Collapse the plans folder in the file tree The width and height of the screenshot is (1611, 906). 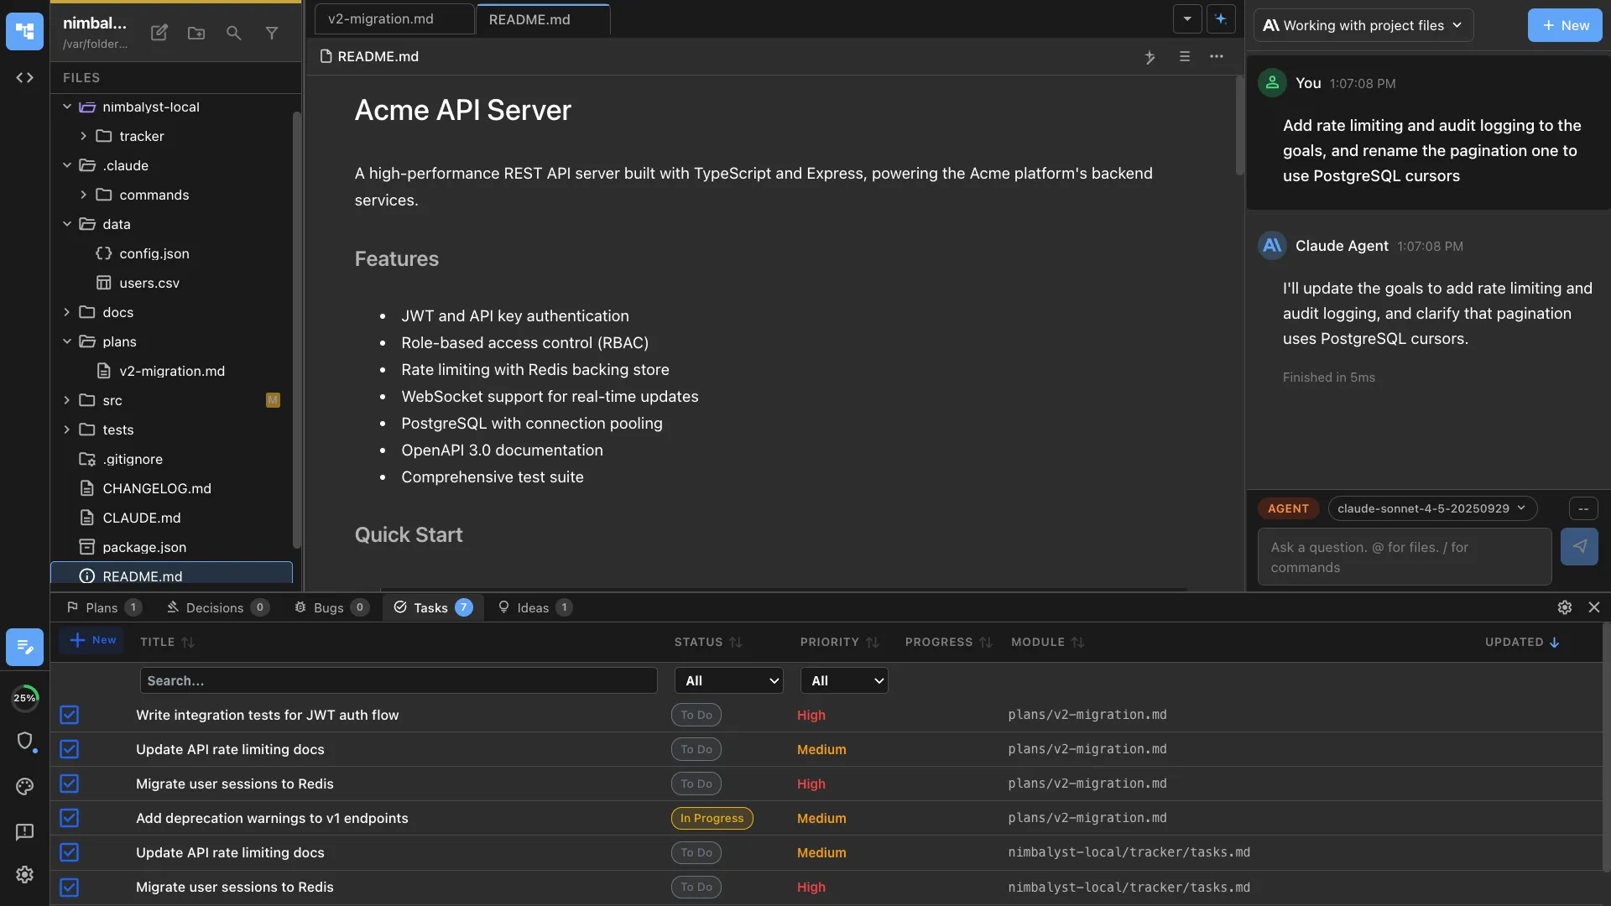[67, 341]
